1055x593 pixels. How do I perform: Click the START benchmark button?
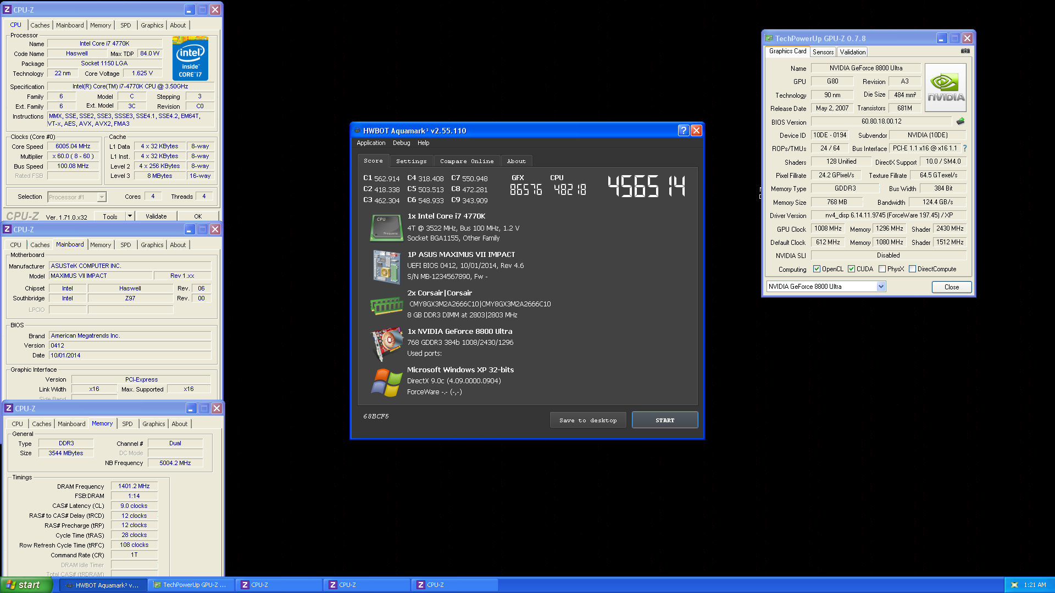coord(665,420)
